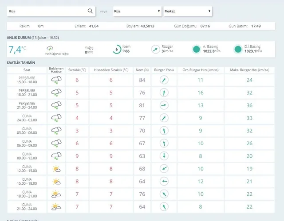Click the Nem humidity gauge icon
The image size is (284, 221).
[116, 49]
